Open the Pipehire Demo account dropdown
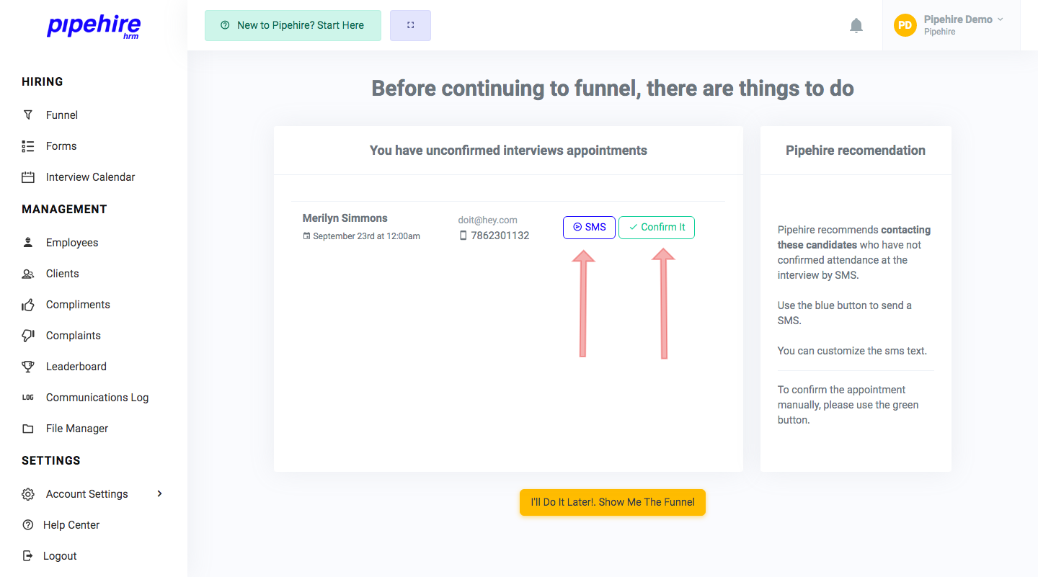 [963, 19]
